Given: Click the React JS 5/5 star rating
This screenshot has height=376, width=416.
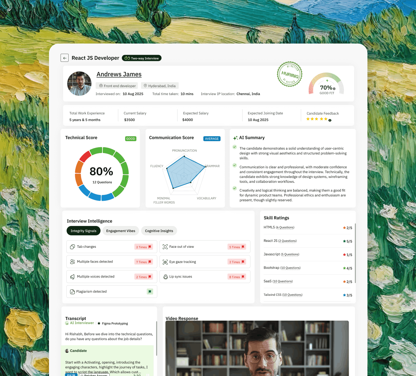Looking at the screenshot, I should [347, 241].
